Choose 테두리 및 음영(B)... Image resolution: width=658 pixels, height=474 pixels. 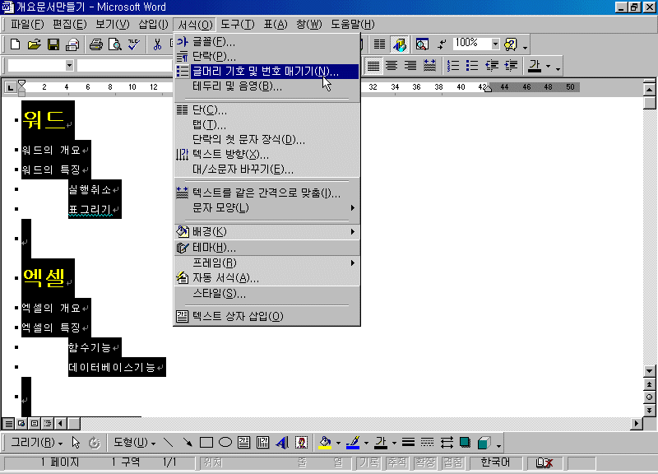click(x=266, y=86)
